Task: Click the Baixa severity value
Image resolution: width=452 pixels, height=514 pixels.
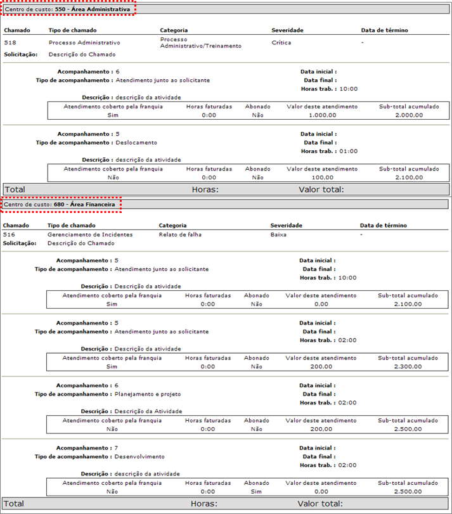Action: (x=278, y=235)
